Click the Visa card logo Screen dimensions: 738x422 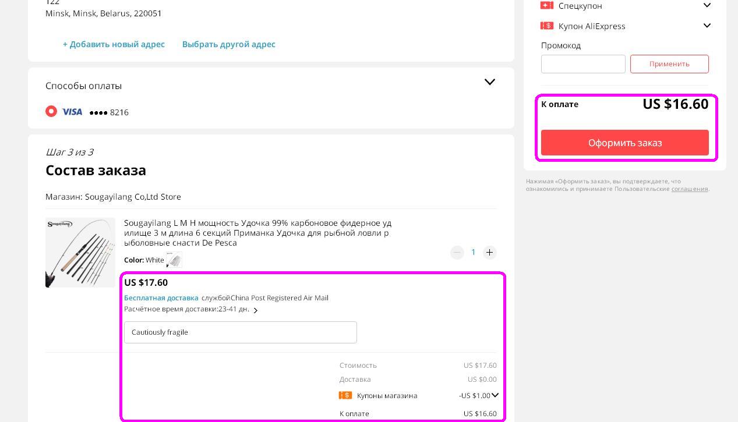tap(72, 112)
